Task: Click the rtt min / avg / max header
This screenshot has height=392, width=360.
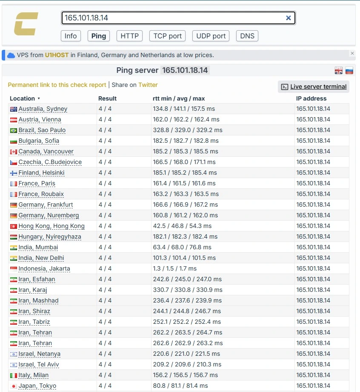Action: pos(179,98)
